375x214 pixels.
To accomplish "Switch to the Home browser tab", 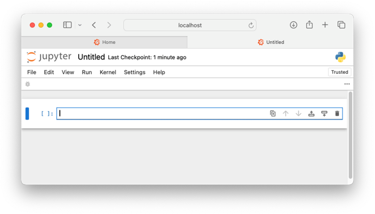I will point(104,42).
